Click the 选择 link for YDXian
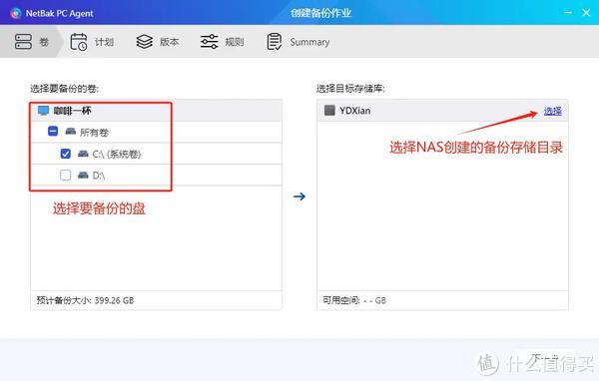 [553, 111]
